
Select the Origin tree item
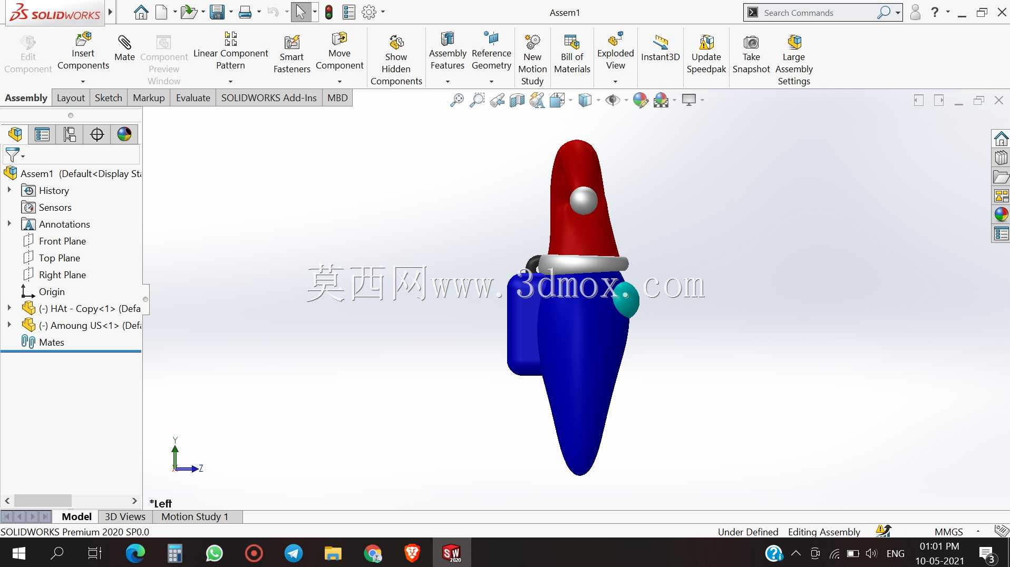52,292
